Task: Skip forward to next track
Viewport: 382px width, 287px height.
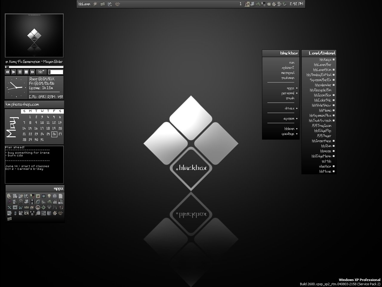Action: coord(33,72)
